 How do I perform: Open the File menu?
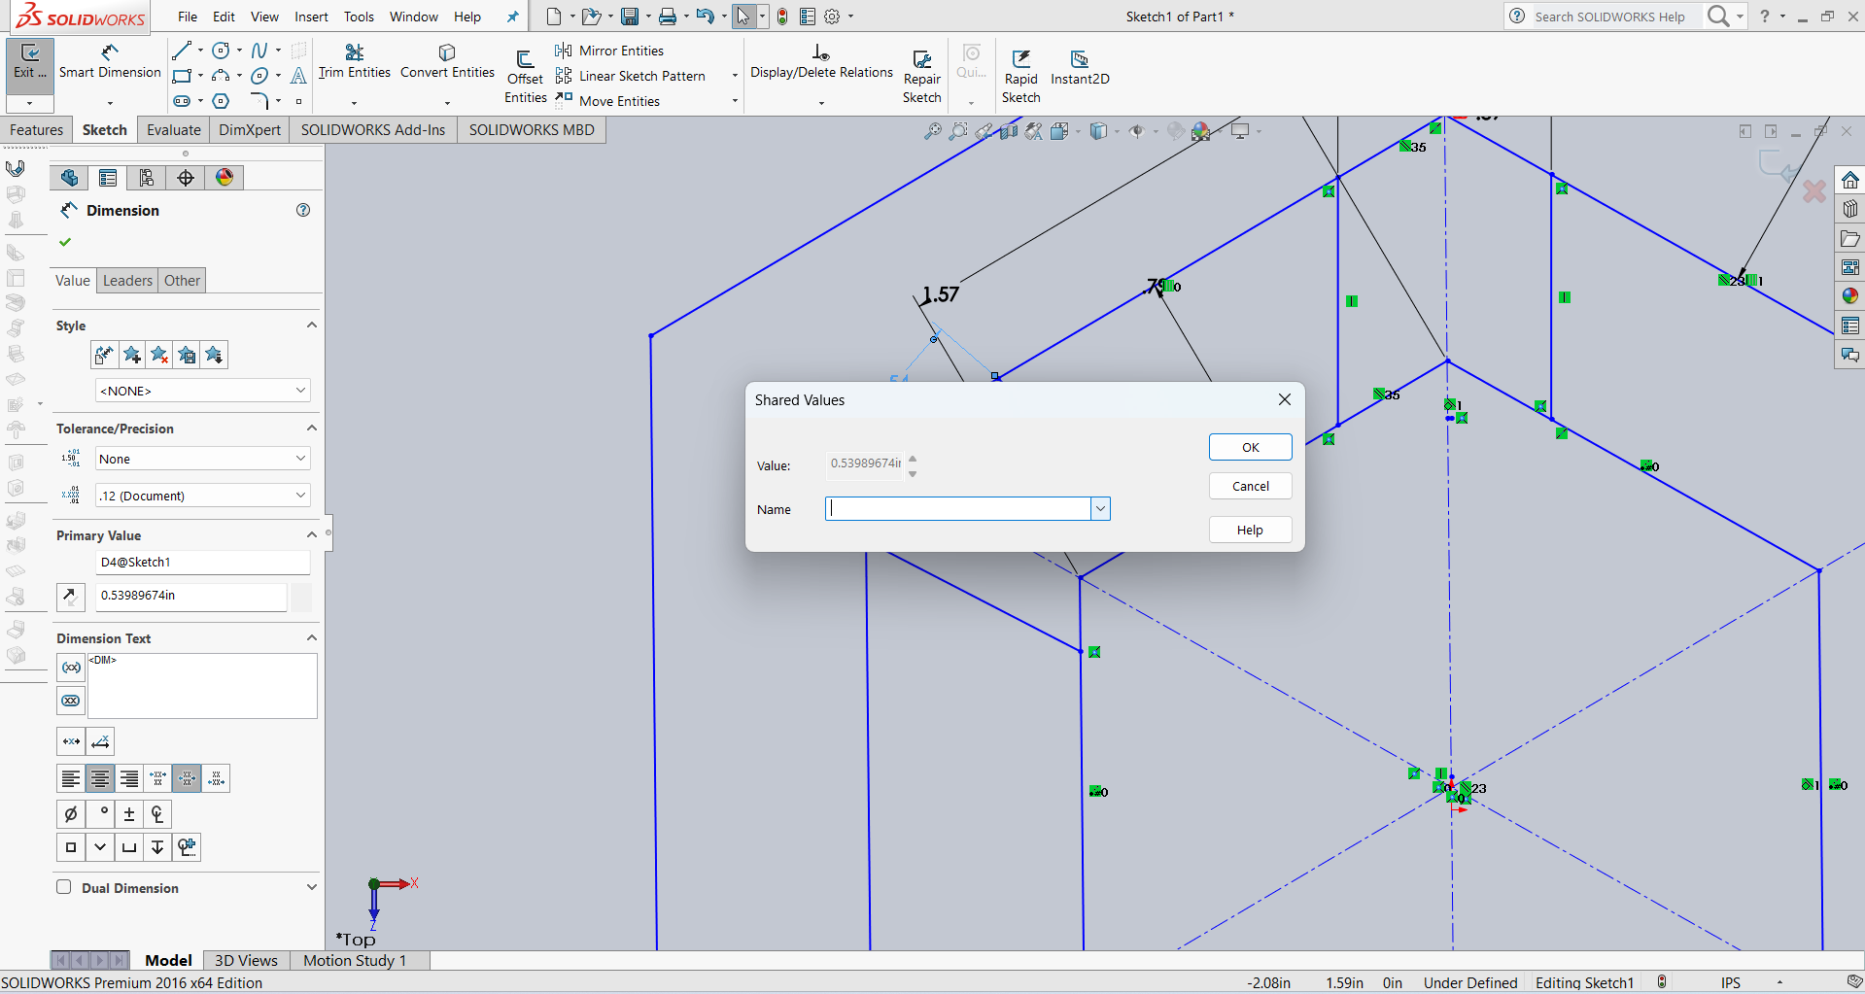pos(188,17)
